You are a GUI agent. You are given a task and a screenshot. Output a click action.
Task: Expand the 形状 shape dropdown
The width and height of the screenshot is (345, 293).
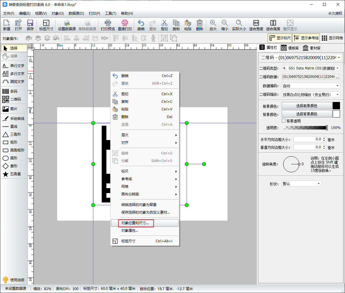pyautogui.click(x=301, y=184)
